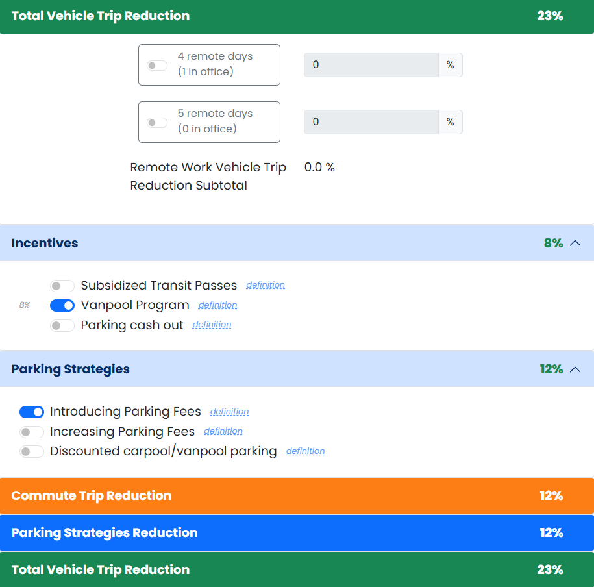Collapse the Parking Strategies section chevron
Screen dimensions: 594x587
(x=575, y=369)
